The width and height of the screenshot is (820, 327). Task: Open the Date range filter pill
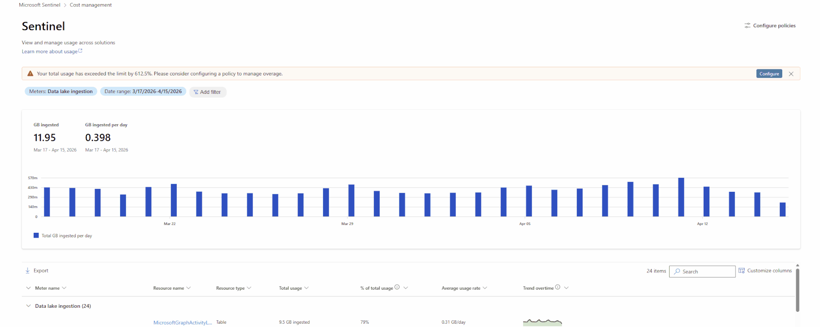click(143, 91)
